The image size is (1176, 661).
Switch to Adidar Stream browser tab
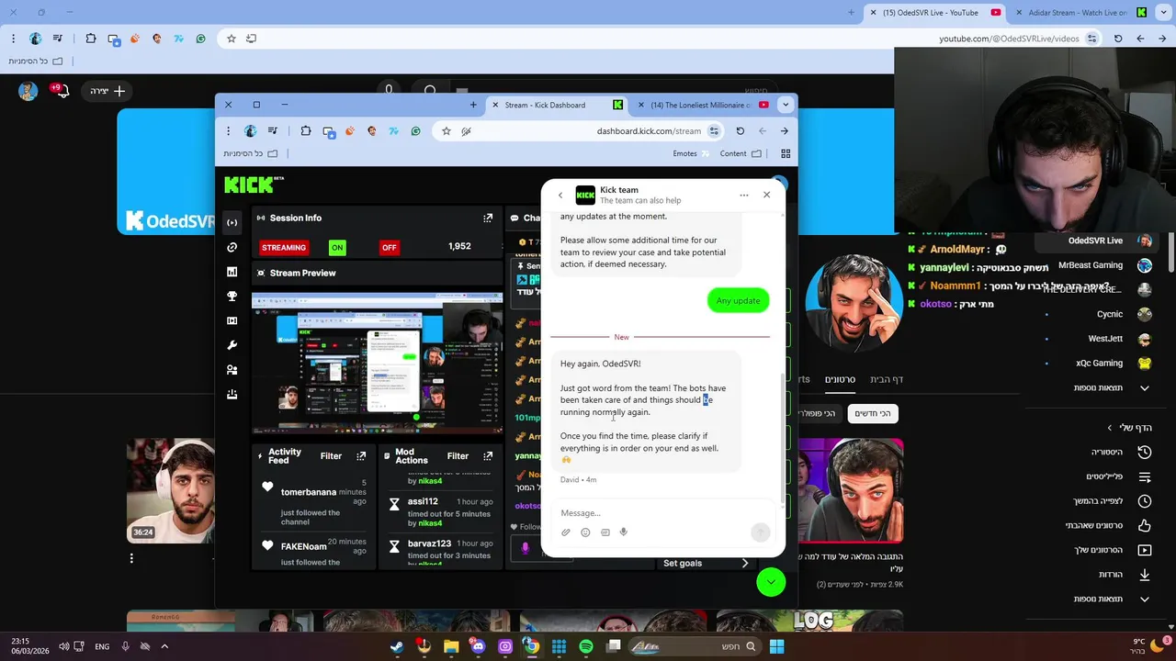tap(1080, 13)
